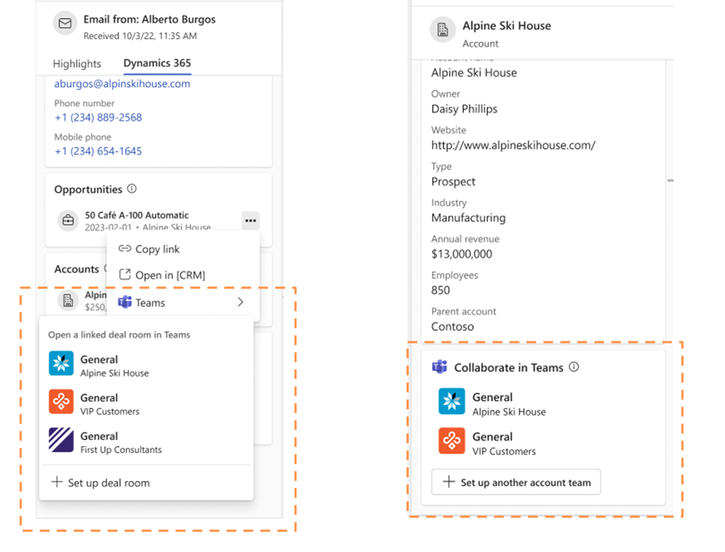Click the Industry value Manufacturing

point(468,218)
